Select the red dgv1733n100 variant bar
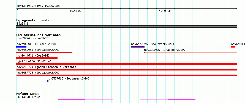Image resolution: width=245 pixels, height=103 pixels. [127, 64]
